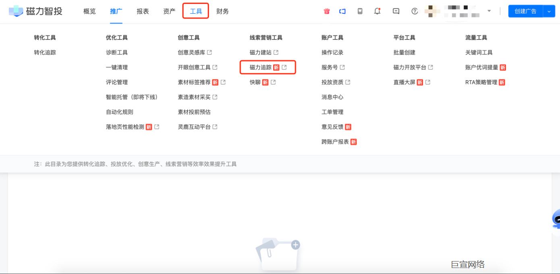Open the mobile app icon in top bar
Screen dimensions: 560x274
[x=360, y=11]
